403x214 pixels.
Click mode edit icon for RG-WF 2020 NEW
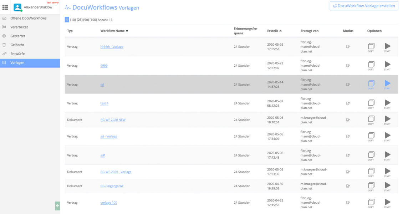pyautogui.click(x=348, y=120)
